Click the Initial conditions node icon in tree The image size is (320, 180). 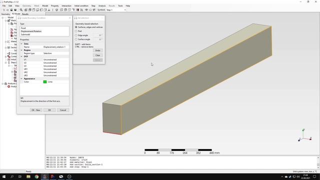point(9,59)
